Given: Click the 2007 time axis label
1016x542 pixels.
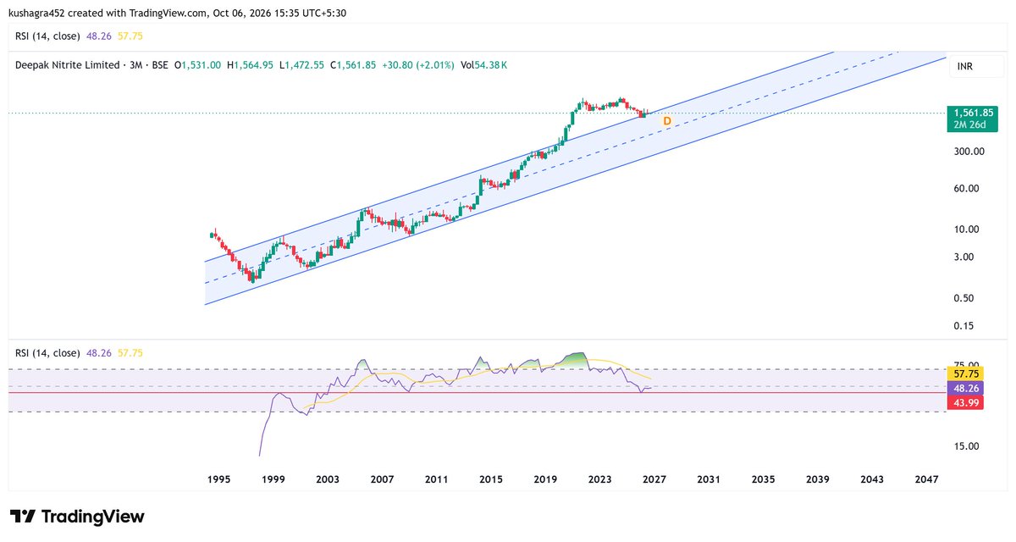Looking at the screenshot, I should (x=382, y=479).
